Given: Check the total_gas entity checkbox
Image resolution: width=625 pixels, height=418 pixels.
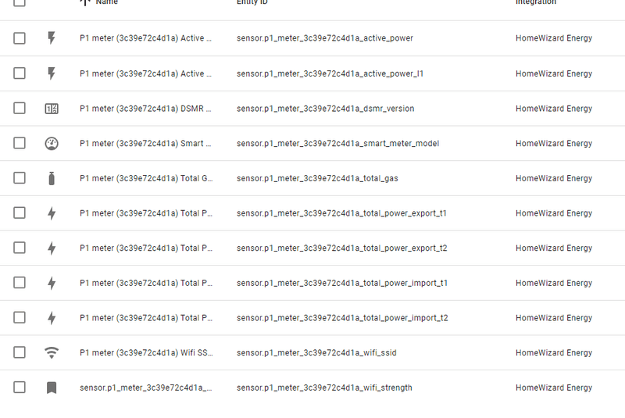Looking at the screenshot, I should point(20,178).
